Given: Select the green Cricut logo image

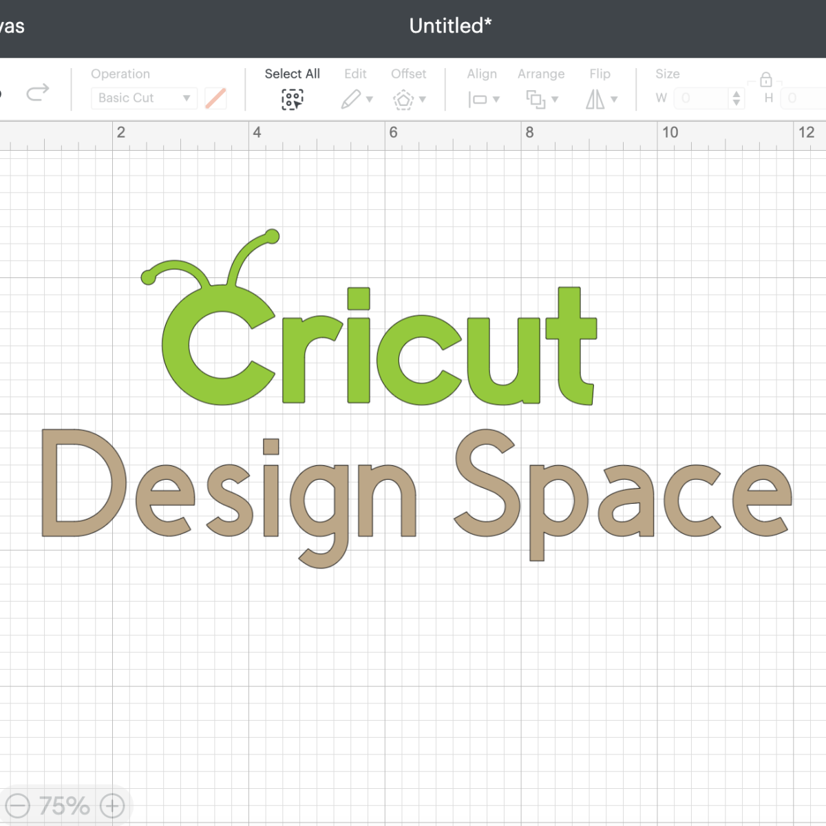Looking at the screenshot, I should tap(369, 317).
